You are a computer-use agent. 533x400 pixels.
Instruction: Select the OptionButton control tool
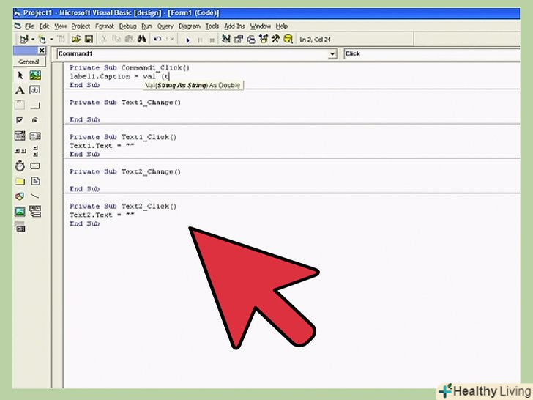pos(35,120)
